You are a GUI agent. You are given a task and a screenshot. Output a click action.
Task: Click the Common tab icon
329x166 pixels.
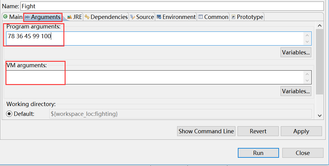click(x=201, y=17)
